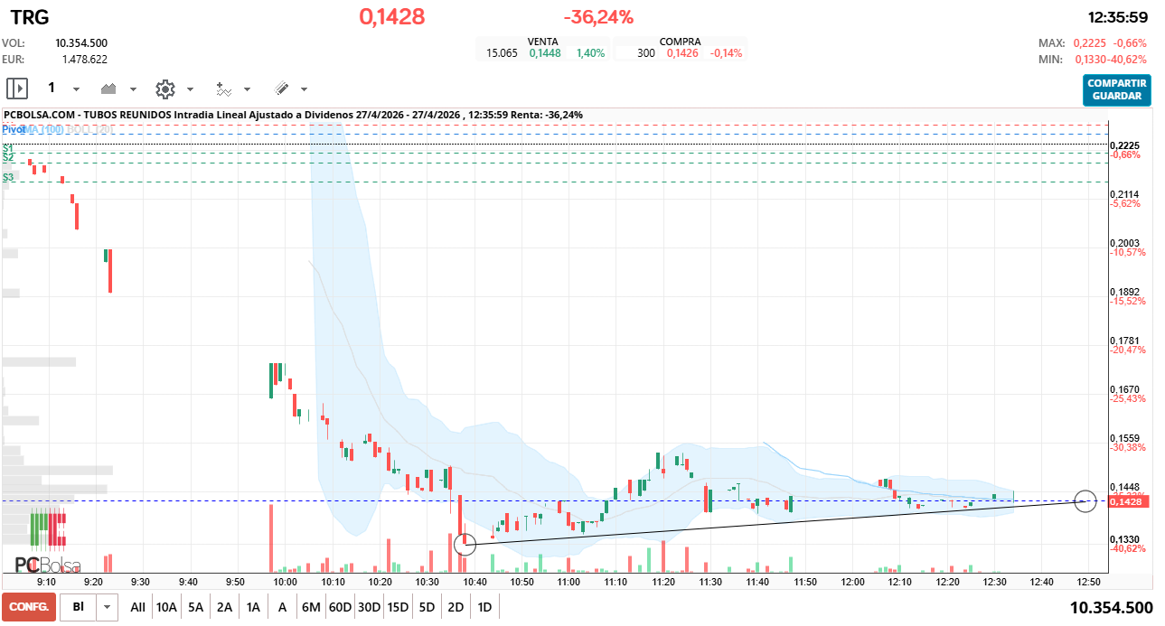Switch to the 5D time range
Viewport: 1165px width, 626px height.
coord(427,607)
